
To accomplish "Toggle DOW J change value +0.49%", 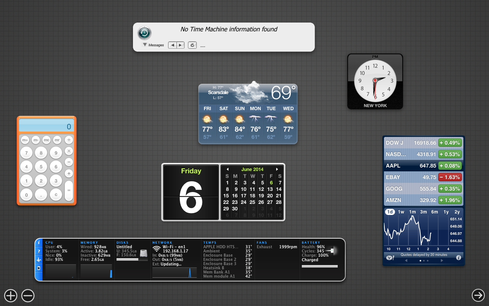I will (x=450, y=143).
